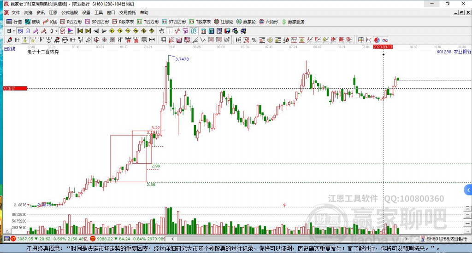Viewport: 472px width, 253px height.
Task: Open the T四方形 tool
Action: (x=148, y=22)
